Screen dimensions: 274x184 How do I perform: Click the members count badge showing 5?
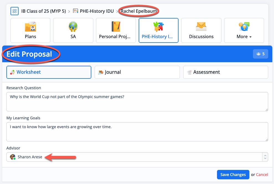260,54
